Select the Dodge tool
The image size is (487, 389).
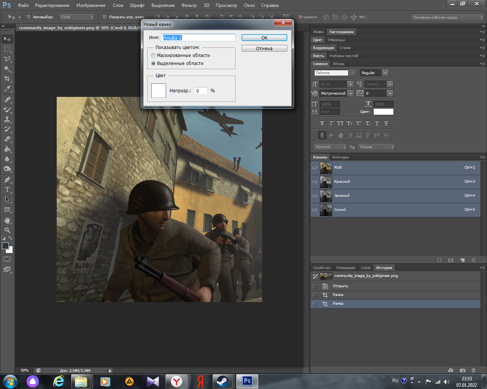tap(7, 169)
